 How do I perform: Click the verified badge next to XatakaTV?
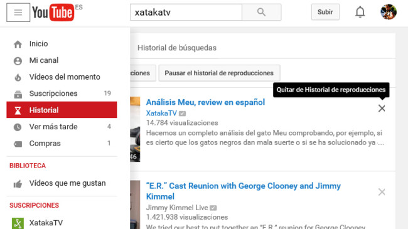pyautogui.click(x=183, y=114)
